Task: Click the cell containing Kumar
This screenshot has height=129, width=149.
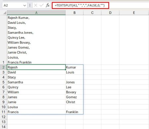Action: pyautogui.click(x=74, y=67)
